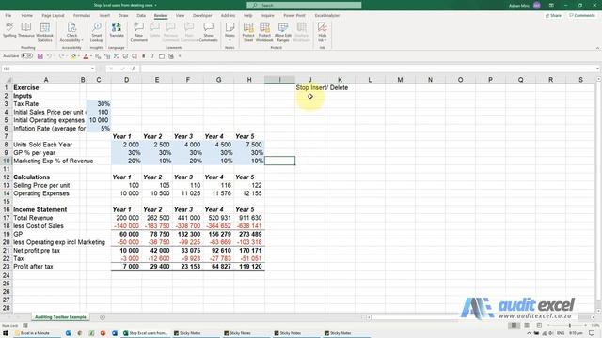Customize Quick Access Toolbar dropdown
Screen dimensions: 602x338
pos(180,56)
